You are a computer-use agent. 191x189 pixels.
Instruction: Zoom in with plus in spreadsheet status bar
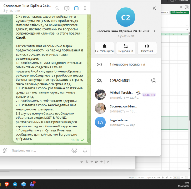[182, 178]
